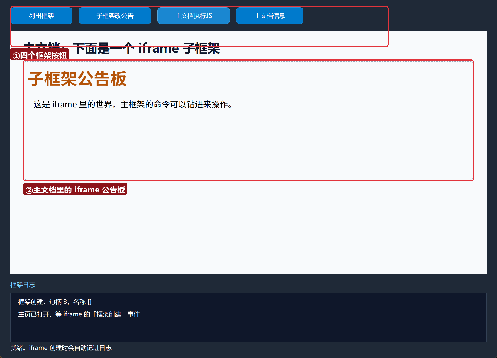Click the status text 就绪。iframe 创建时会自动记进日志
This screenshot has height=358, width=497.
click(61, 348)
